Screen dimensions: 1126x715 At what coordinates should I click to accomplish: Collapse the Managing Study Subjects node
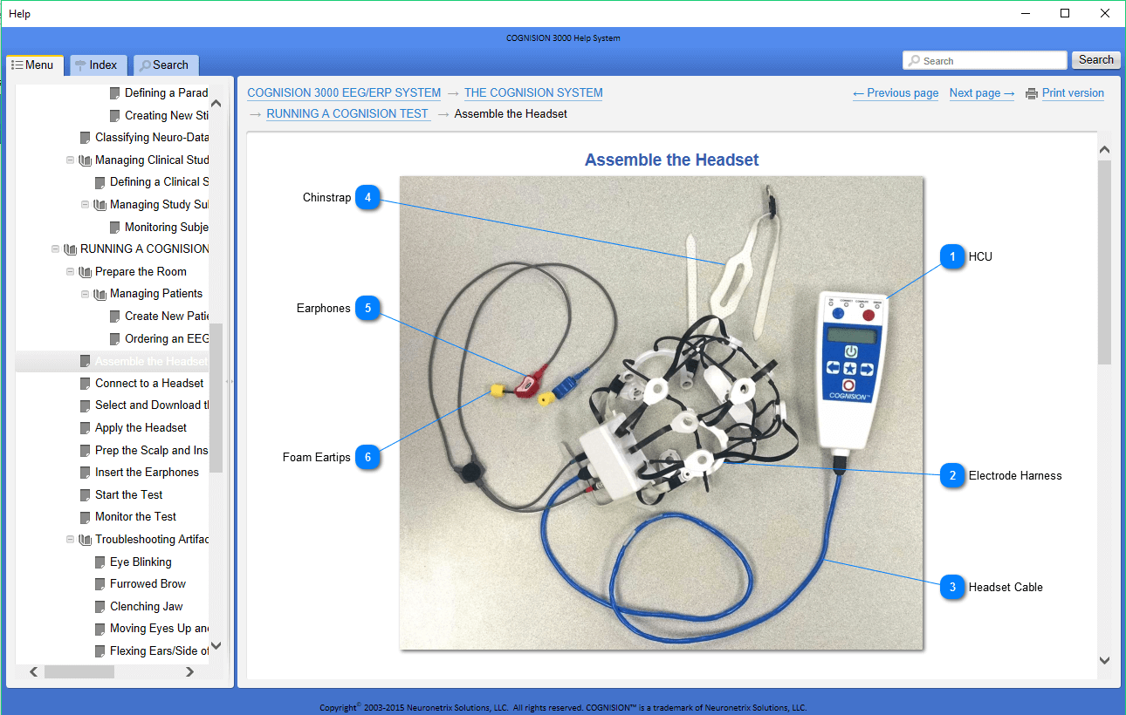(85, 205)
